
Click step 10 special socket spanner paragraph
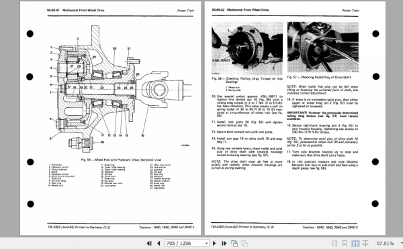coord(247,106)
